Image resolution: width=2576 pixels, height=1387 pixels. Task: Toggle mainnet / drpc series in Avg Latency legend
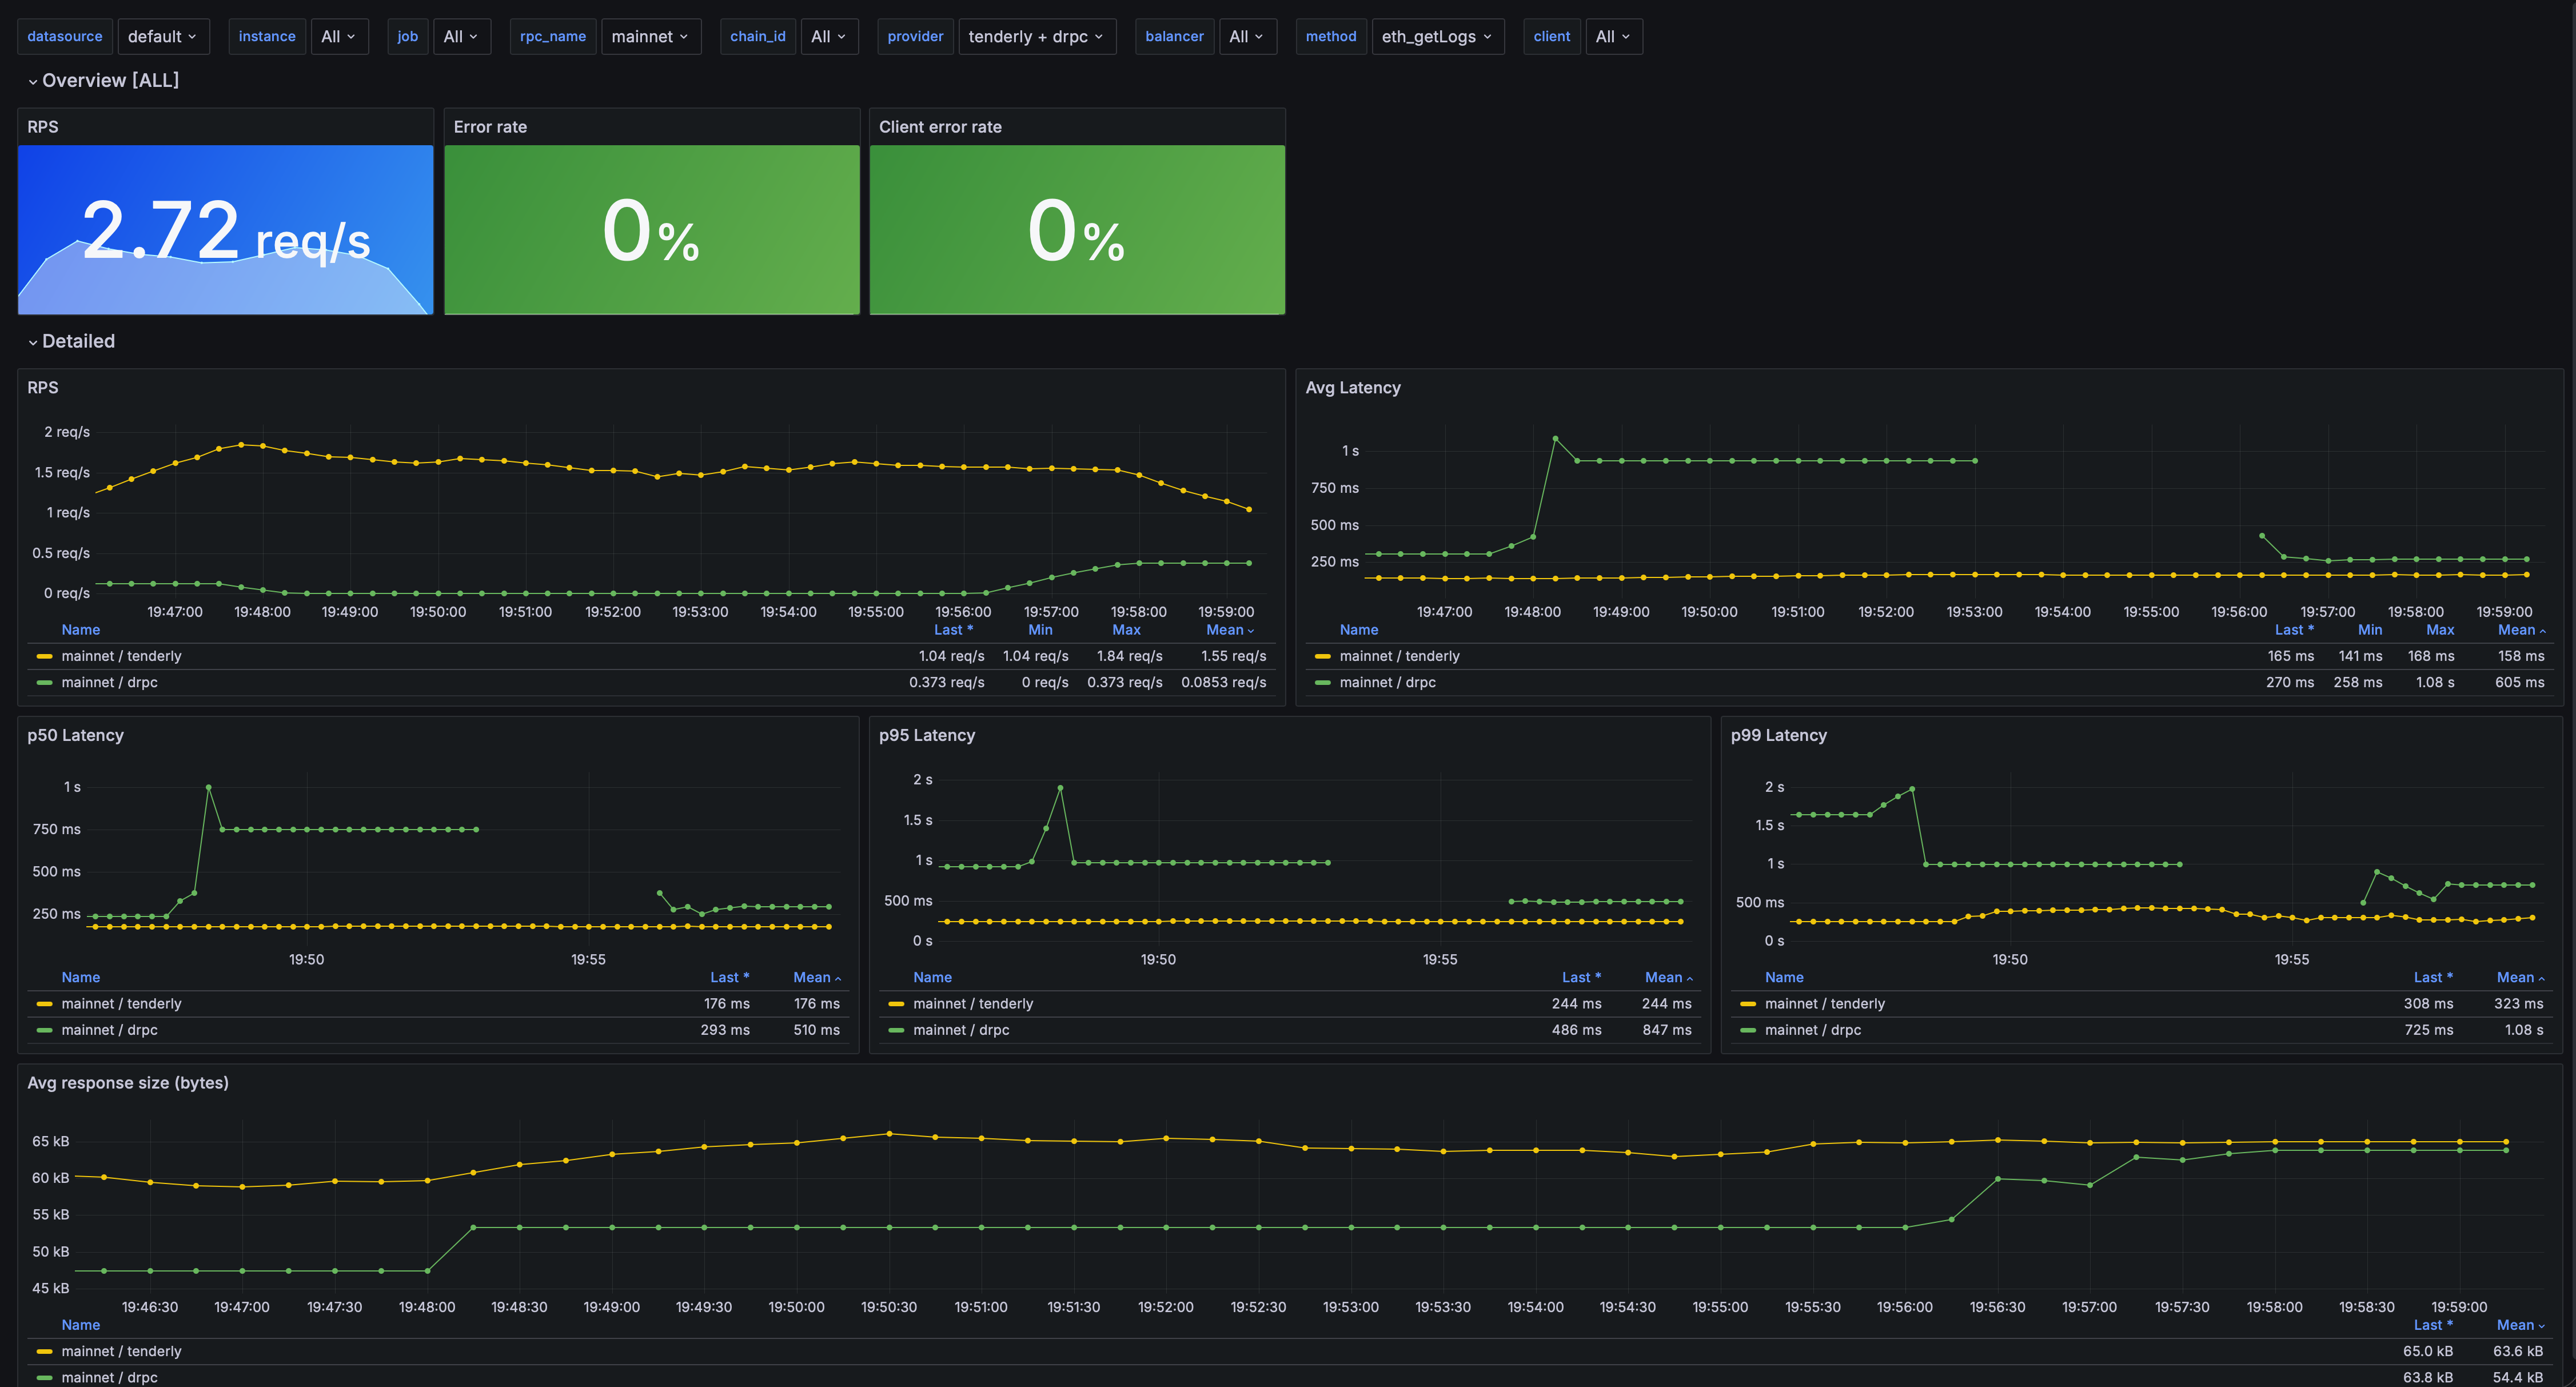point(1387,682)
